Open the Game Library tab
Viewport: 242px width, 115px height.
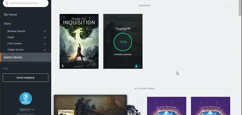point(25,57)
